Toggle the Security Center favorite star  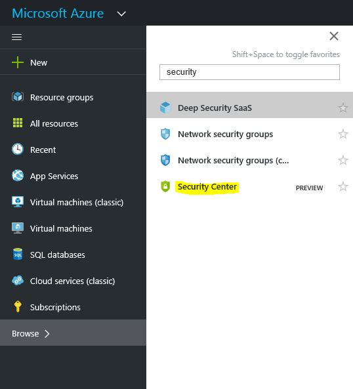click(343, 186)
